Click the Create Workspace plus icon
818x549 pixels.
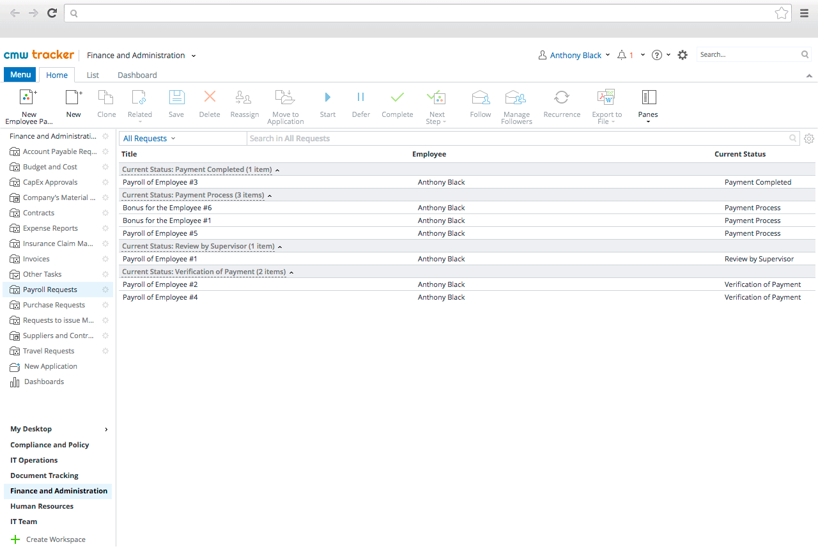tap(16, 539)
